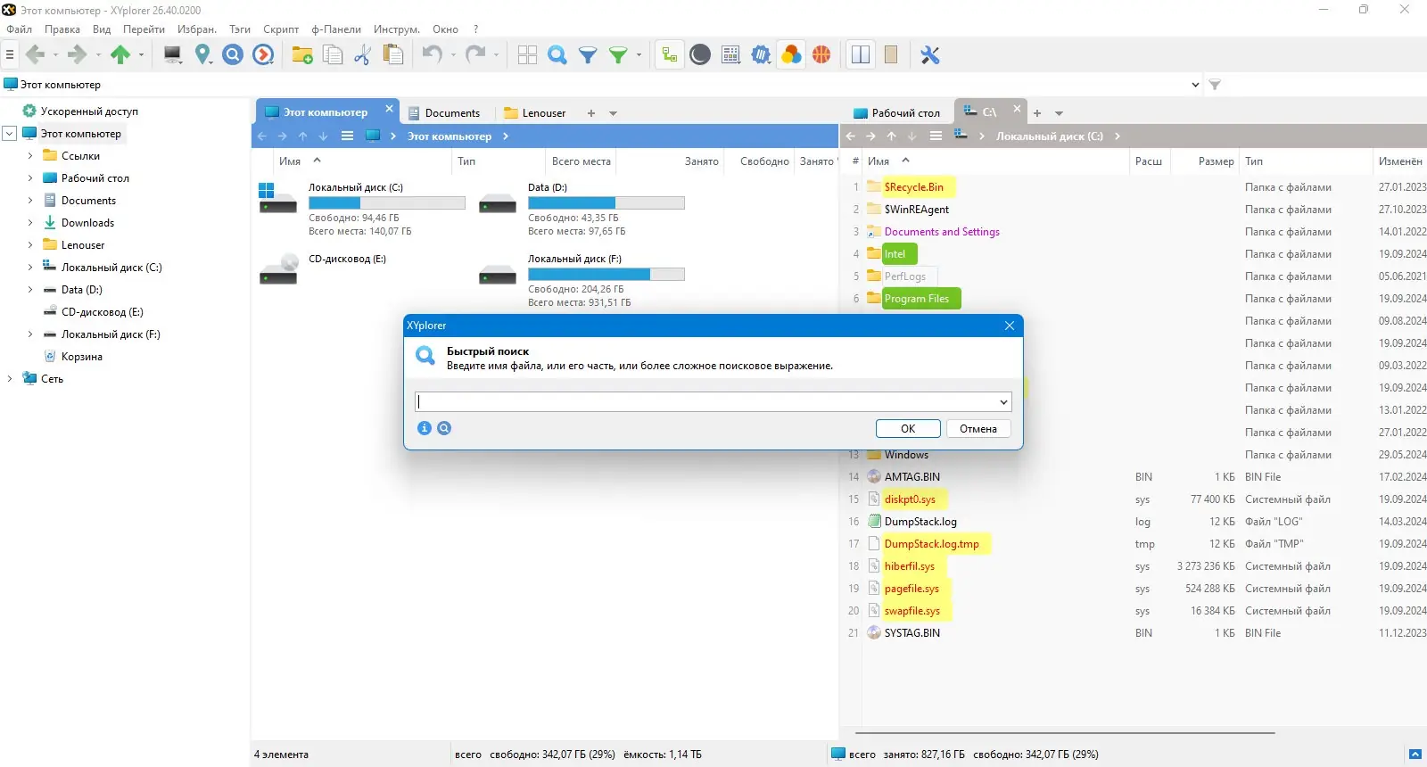Add a new tab in left pane

point(590,113)
